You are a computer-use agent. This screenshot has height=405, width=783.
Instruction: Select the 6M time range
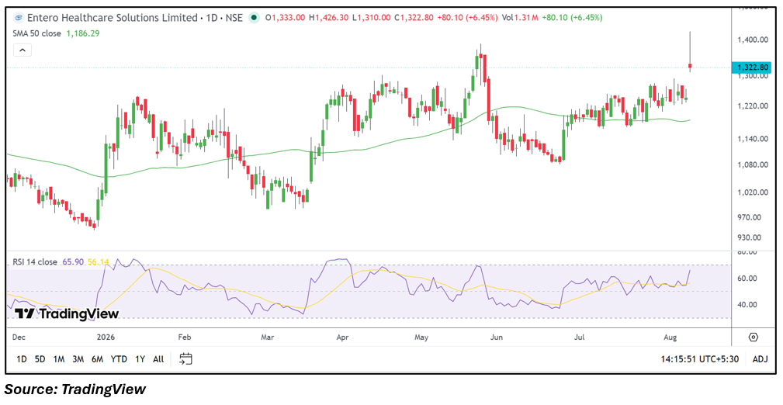pyautogui.click(x=97, y=359)
